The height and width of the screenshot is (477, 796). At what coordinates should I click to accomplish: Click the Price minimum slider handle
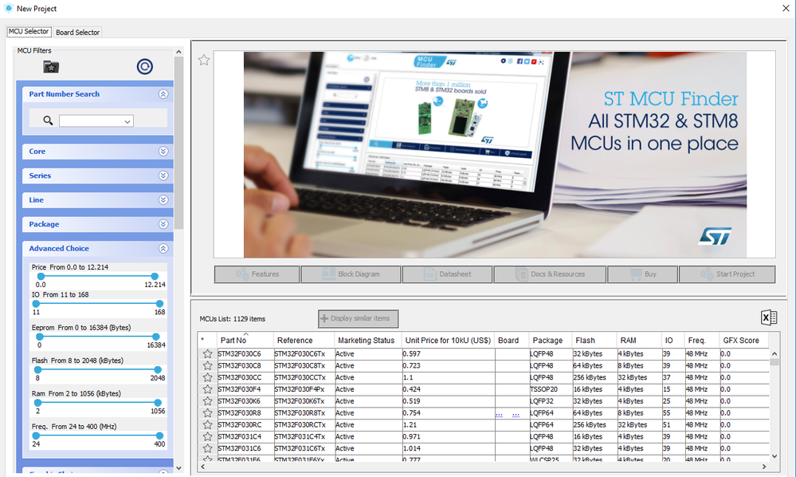[x=41, y=276]
